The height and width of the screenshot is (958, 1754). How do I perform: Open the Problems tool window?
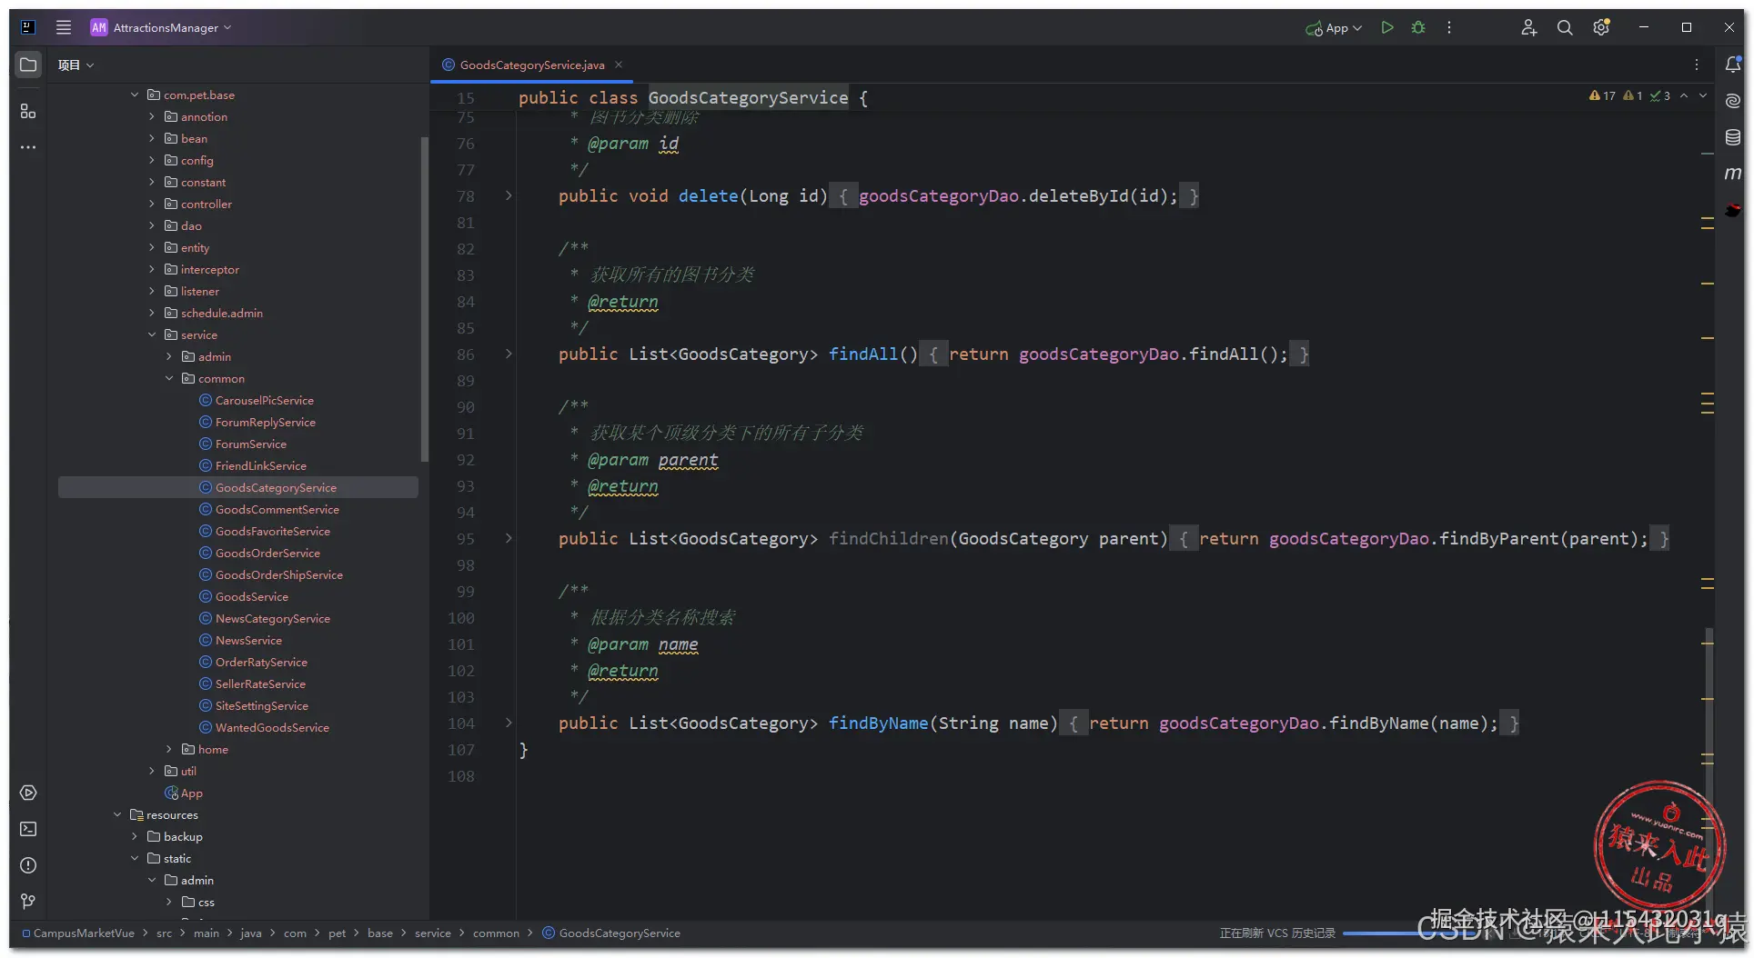click(x=28, y=865)
